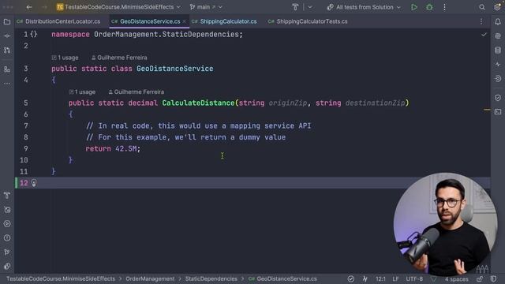
Task: Open the Commit tool window
Action: point(7,36)
